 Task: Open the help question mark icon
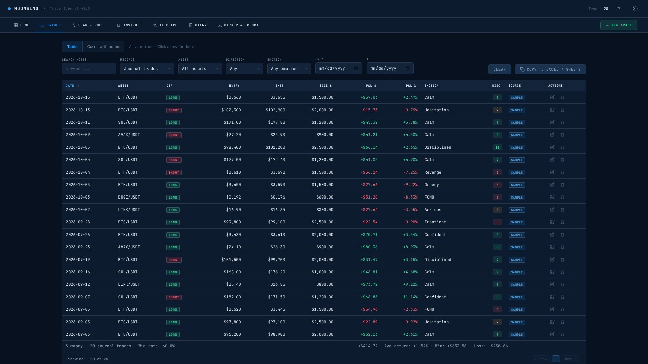coord(618,9)
